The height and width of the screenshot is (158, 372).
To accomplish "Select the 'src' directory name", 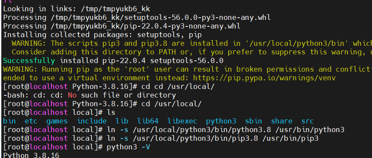I will click(308, 121).
